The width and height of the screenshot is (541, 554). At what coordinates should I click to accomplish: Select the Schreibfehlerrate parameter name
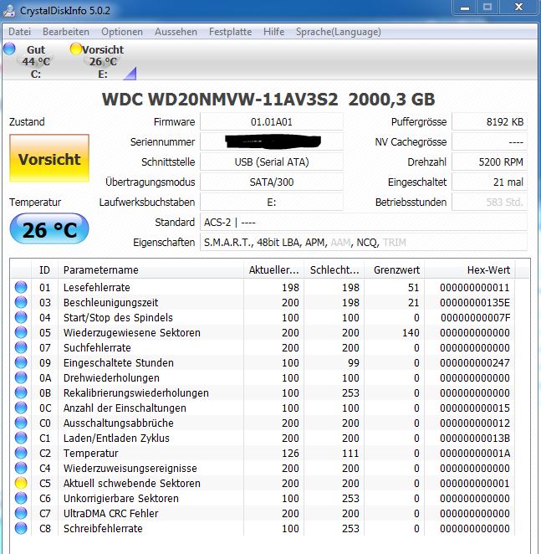[103, 529]
